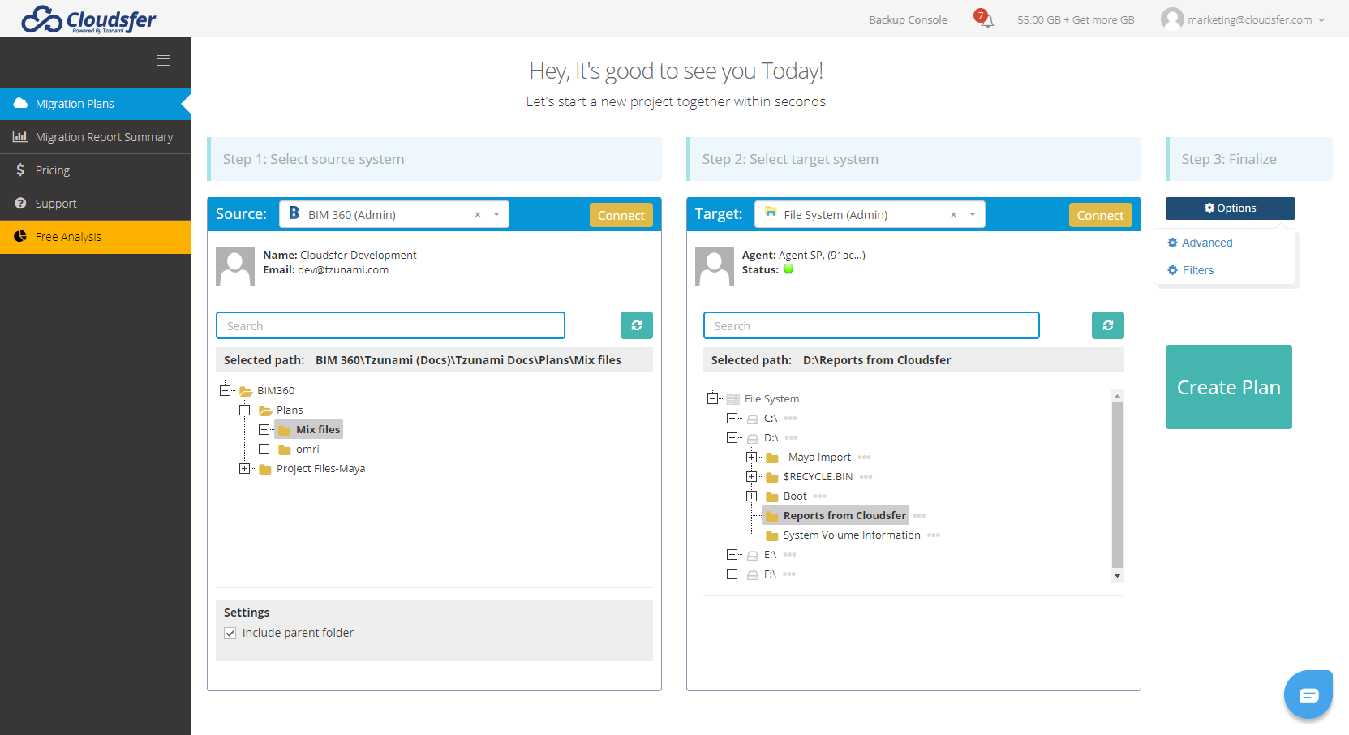1349x735 pixels.
Task: Open the target system dropdown arrow
Action: [x=972, y=215]
